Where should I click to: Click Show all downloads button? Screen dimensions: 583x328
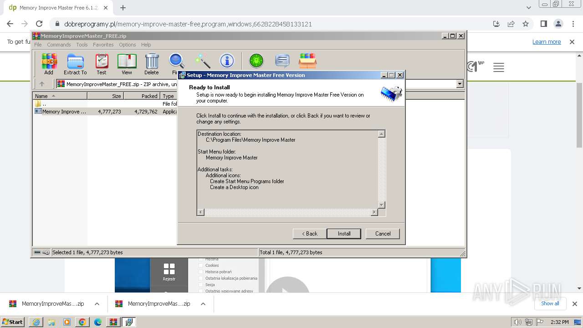click(x=550, y=303)
